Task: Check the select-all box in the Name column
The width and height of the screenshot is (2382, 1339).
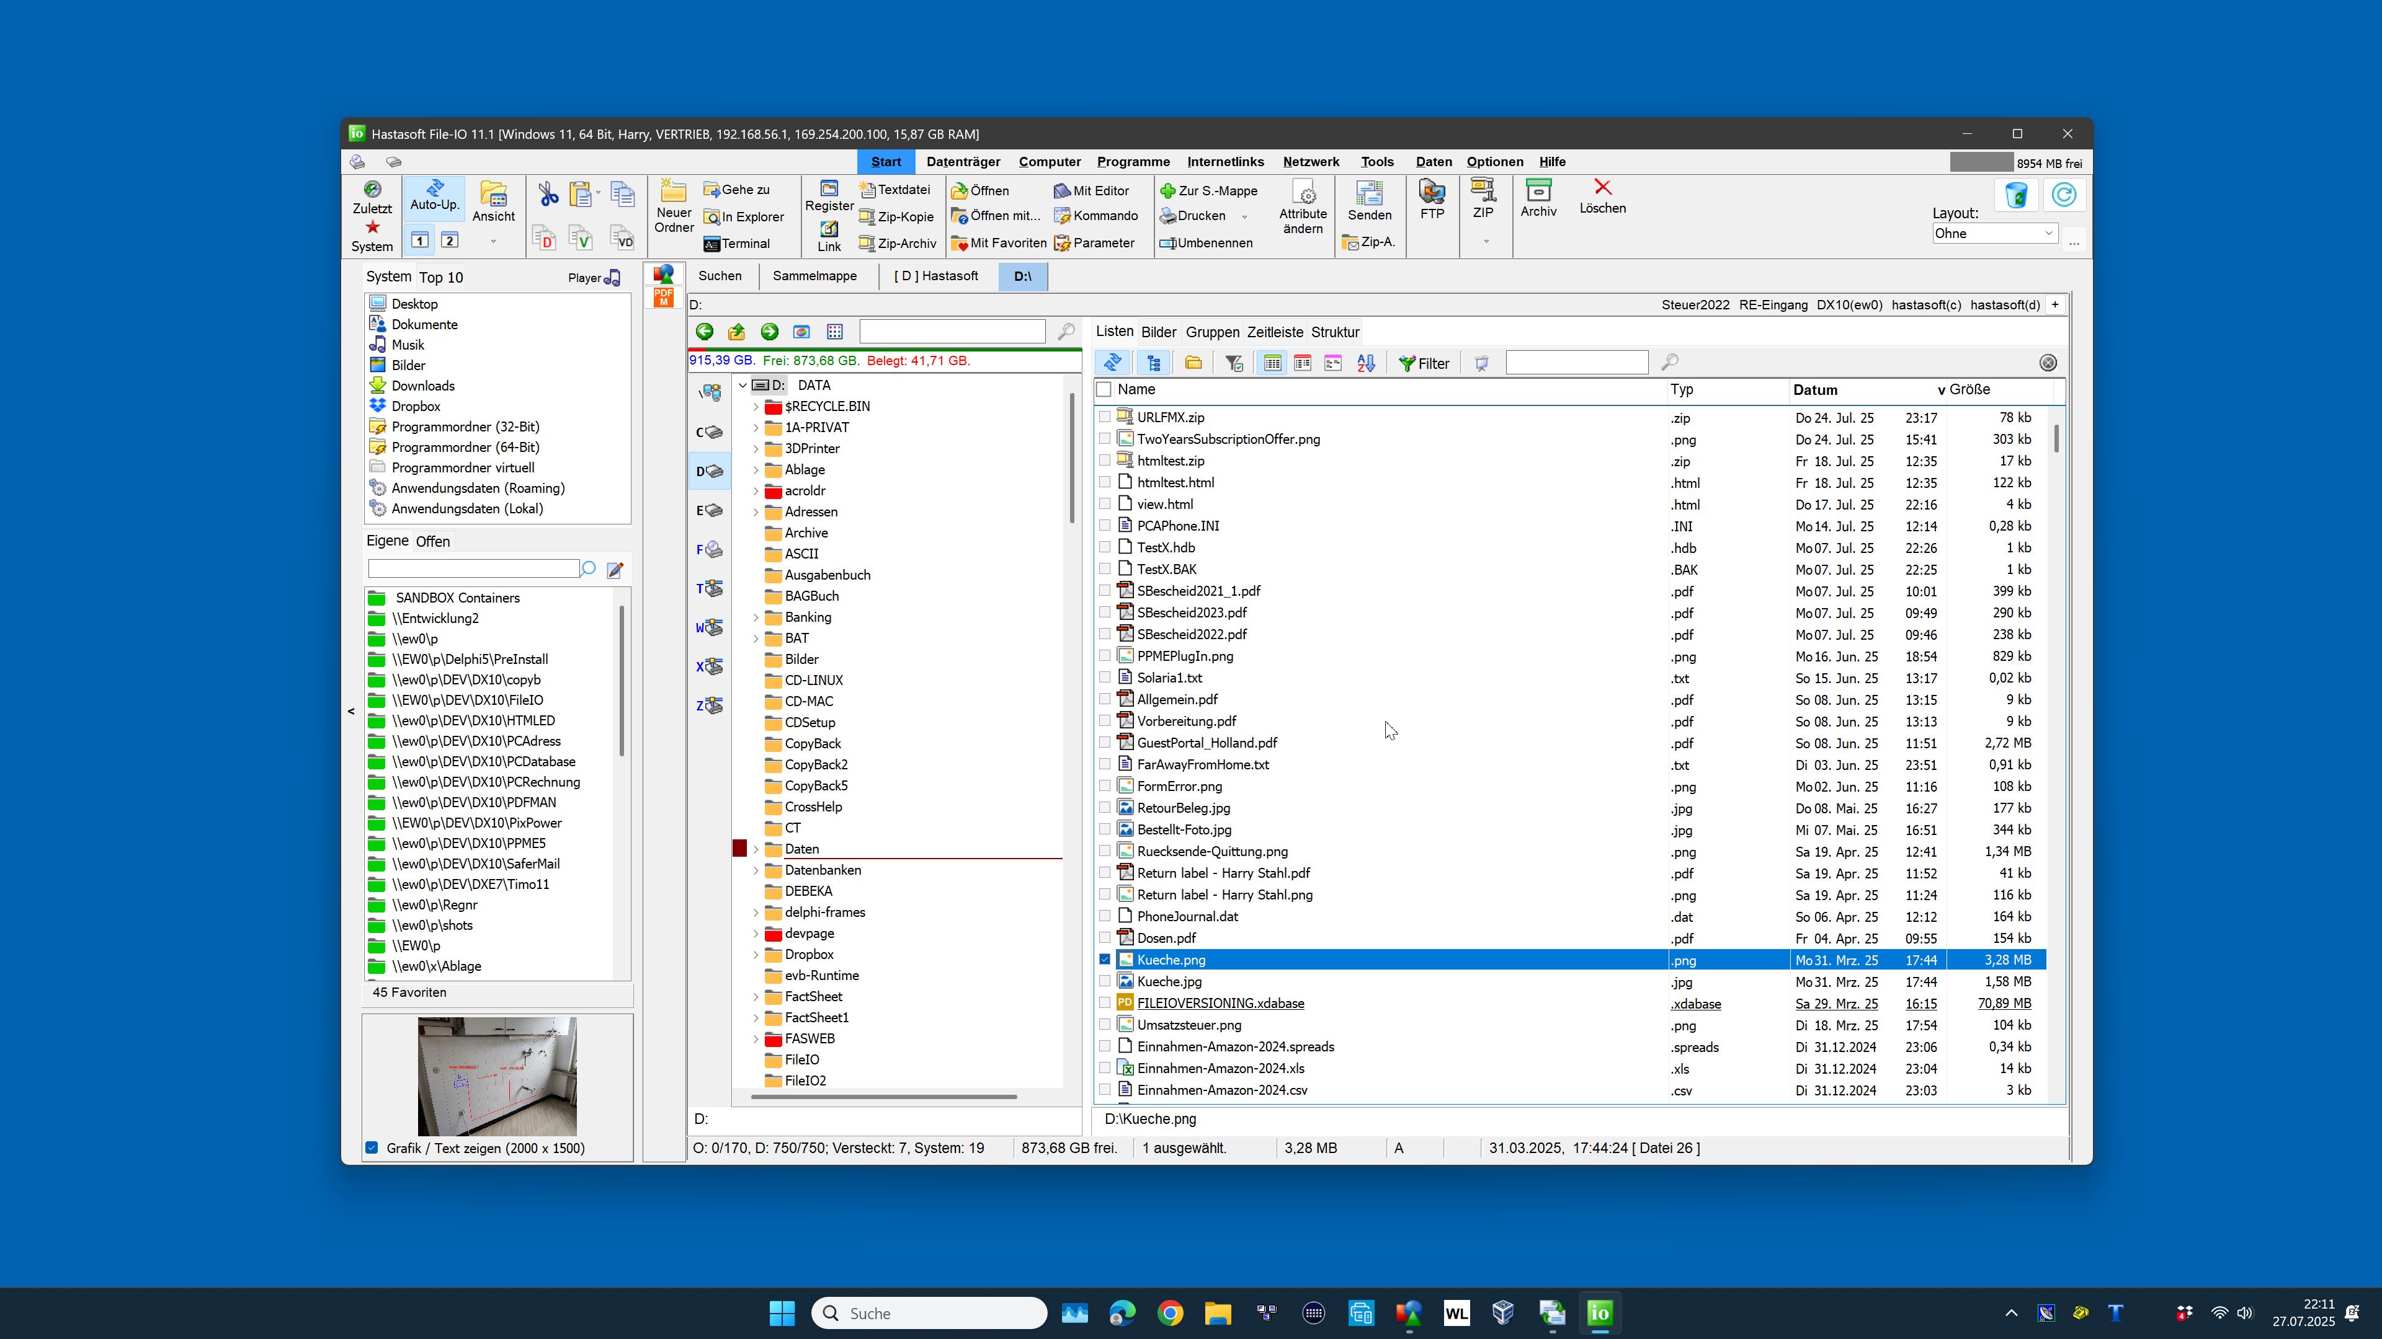Action: (1103, 389)
